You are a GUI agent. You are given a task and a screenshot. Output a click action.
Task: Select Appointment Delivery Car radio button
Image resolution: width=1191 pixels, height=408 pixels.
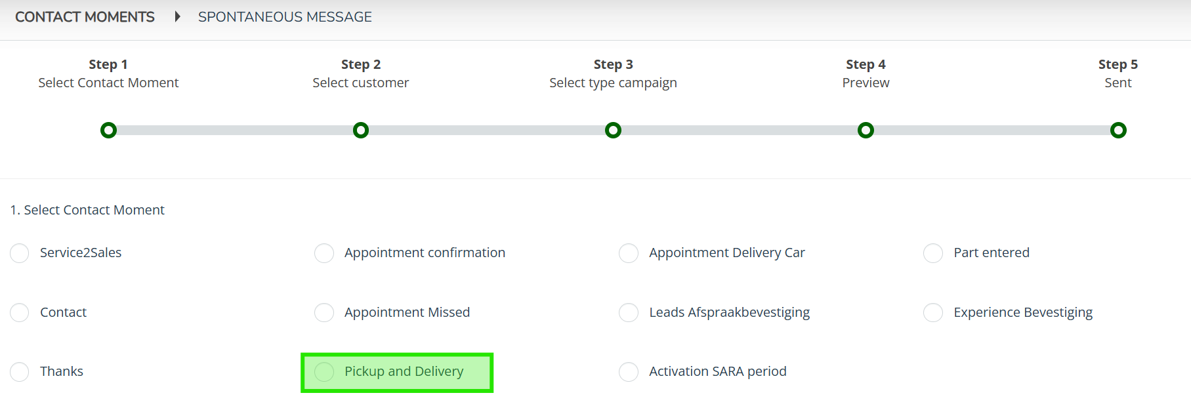pyautogui.click(x=629, y=253)
